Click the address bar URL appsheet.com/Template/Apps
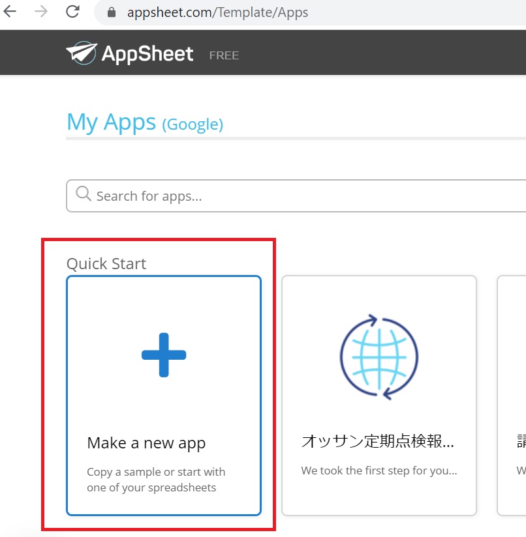Image resolution: width=526 pixels, height=537 pixels. coord(218,12)
